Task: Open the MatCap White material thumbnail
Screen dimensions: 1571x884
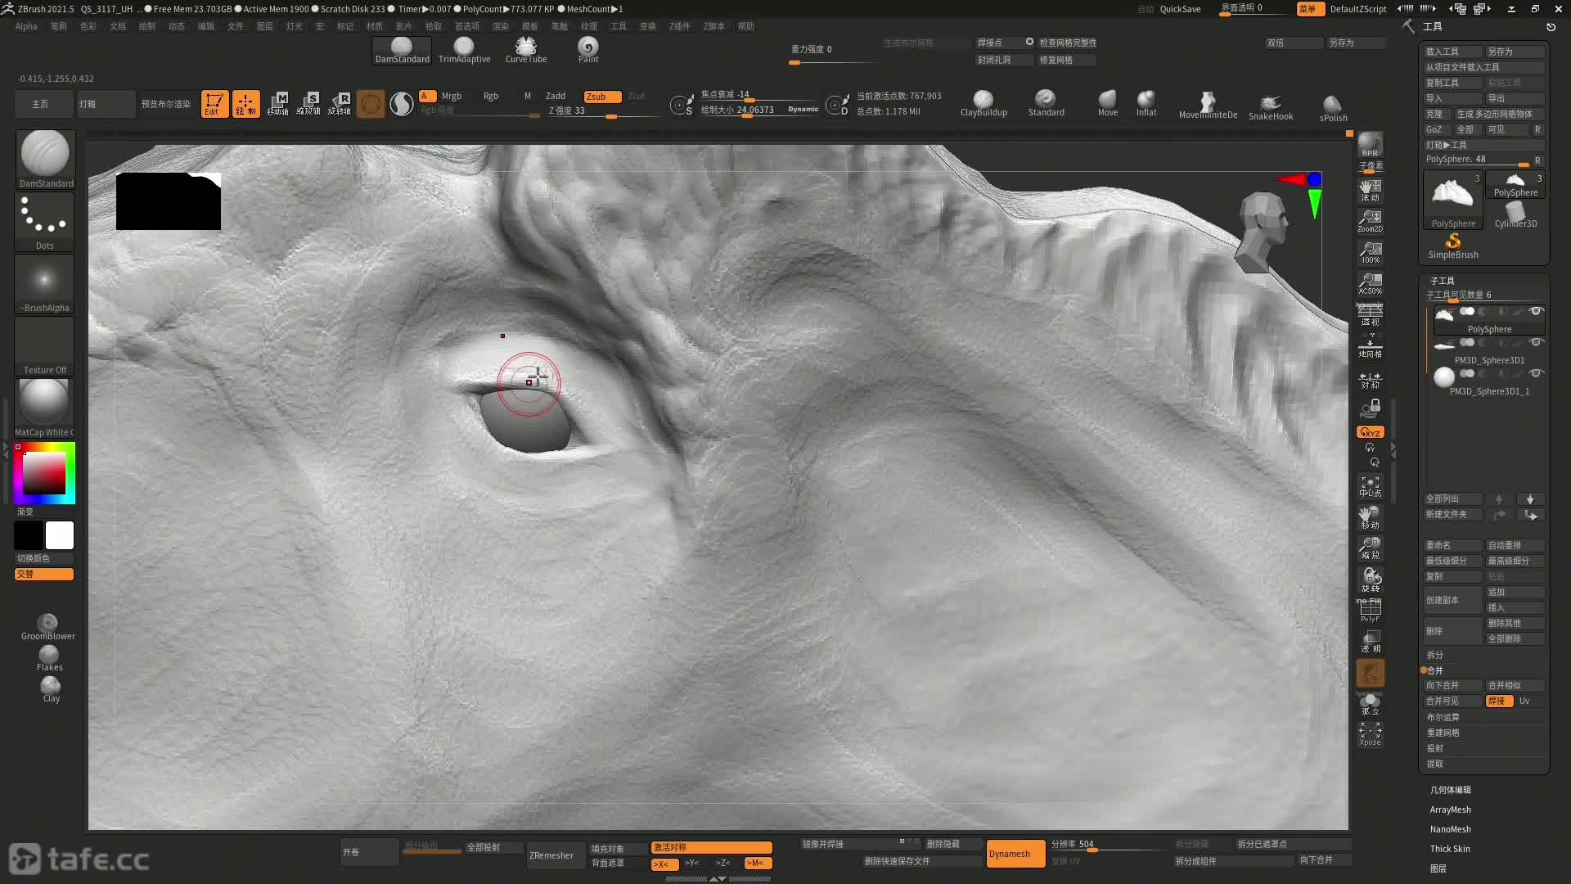Action: (x=44, y=408)
